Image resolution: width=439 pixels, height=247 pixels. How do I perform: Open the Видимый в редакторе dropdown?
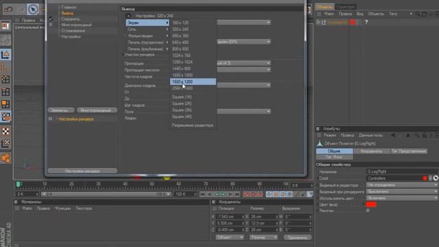(402, 185)
